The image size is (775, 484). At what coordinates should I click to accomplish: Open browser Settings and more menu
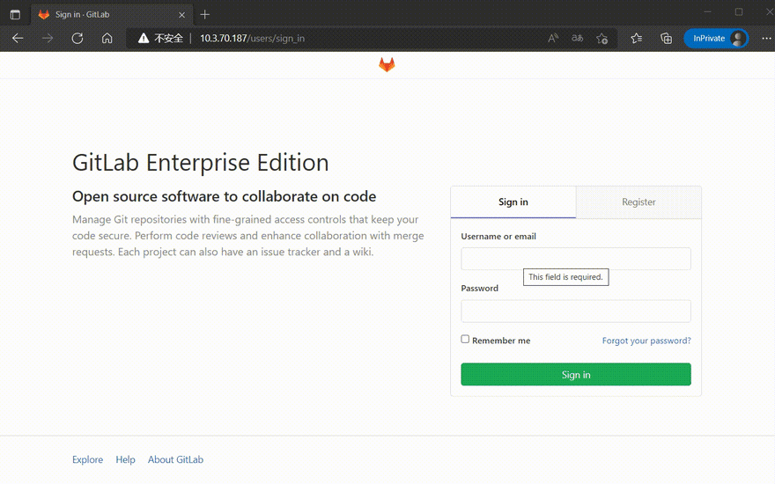click(x=766, y=38)
